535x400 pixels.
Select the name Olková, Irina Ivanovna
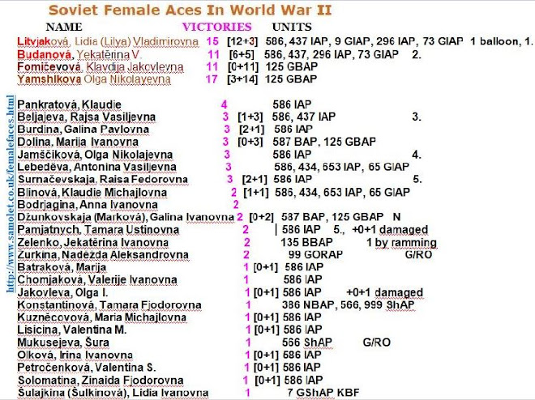(75, 355)
